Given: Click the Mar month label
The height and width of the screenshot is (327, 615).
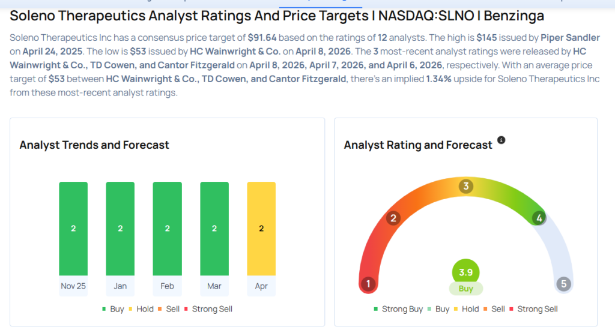Looking at the screenshot, I should [x=214, y=286].
